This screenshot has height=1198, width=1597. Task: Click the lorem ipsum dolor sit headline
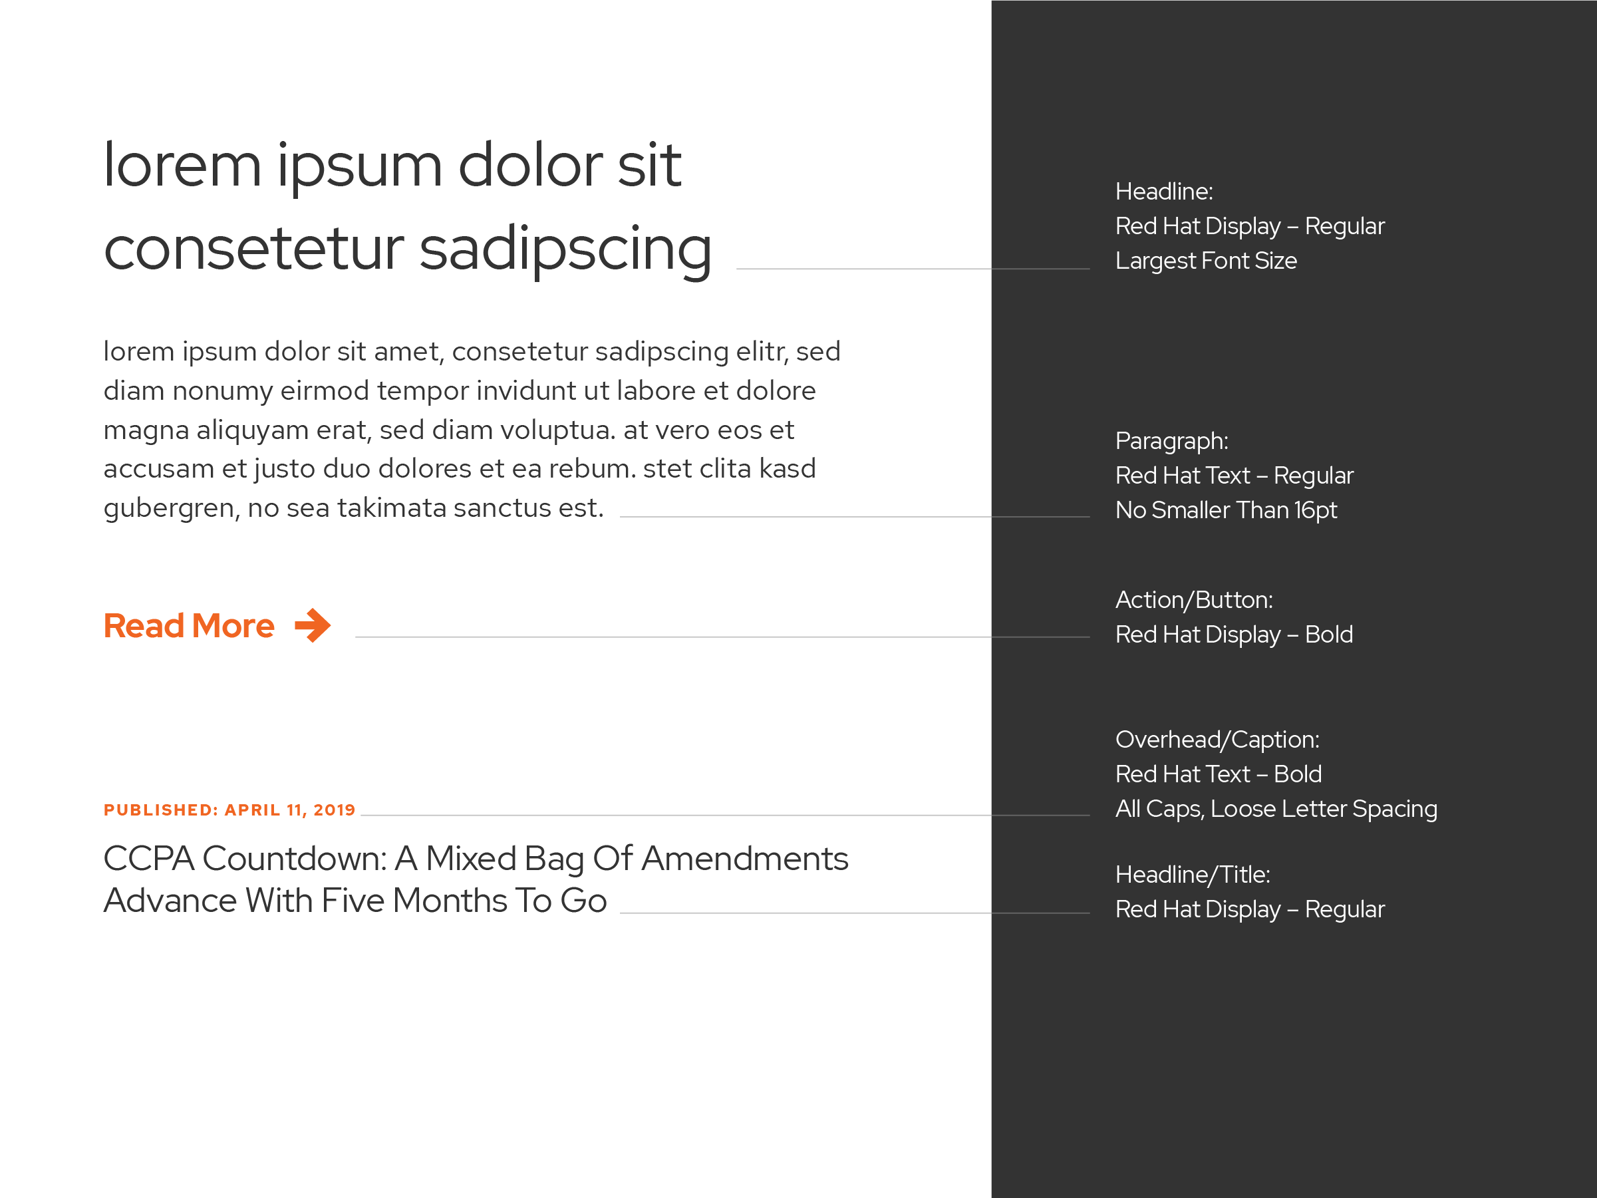[392, 168]
